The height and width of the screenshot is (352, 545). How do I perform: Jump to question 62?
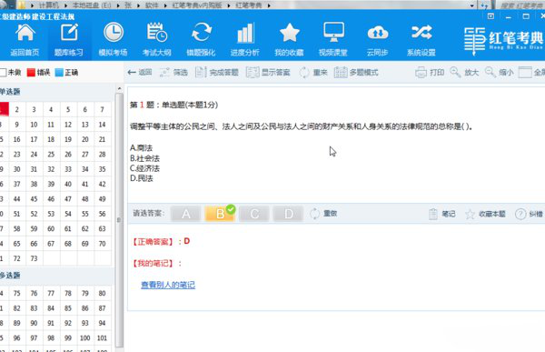[85, 228]
